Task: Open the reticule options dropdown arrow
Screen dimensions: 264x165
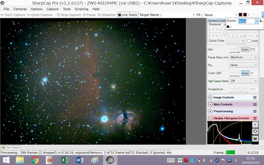Action: (x=248, y=15)
